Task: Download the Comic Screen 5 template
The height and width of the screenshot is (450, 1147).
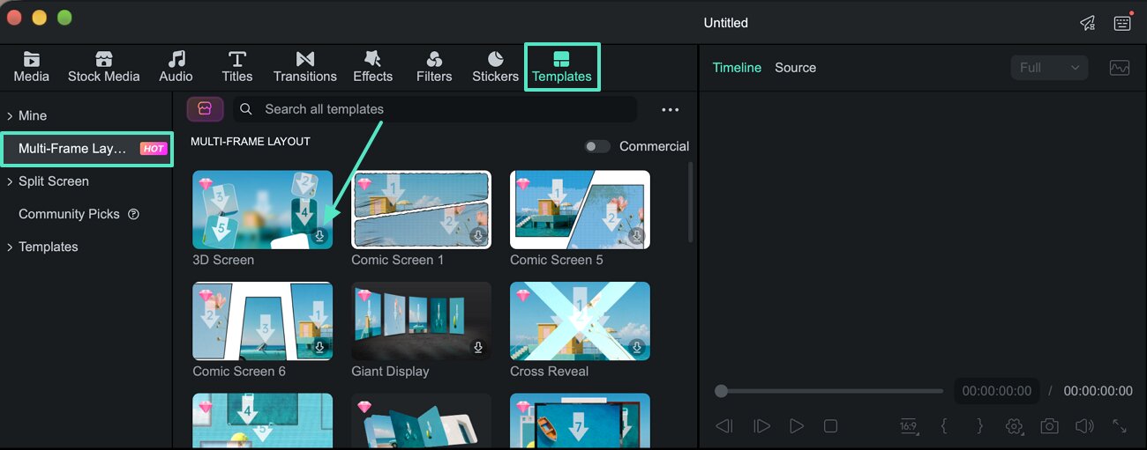Action: [x=637, y=236]
